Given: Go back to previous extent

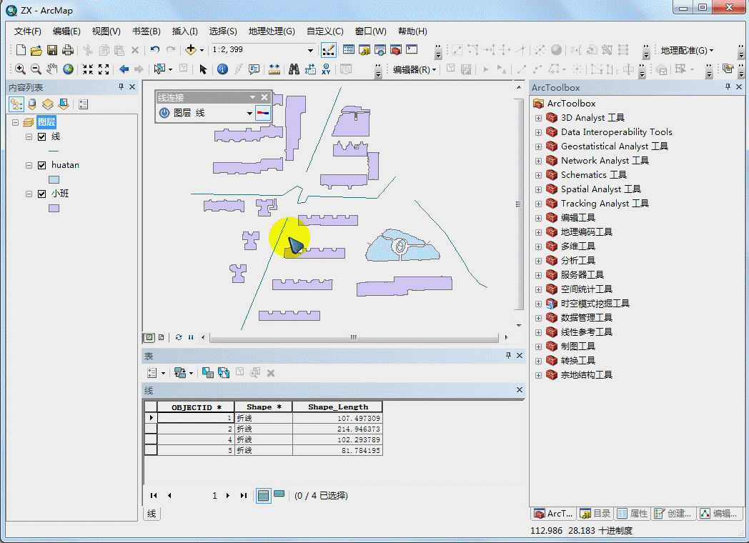Looking at the screenshot, I should click(124, 69).
